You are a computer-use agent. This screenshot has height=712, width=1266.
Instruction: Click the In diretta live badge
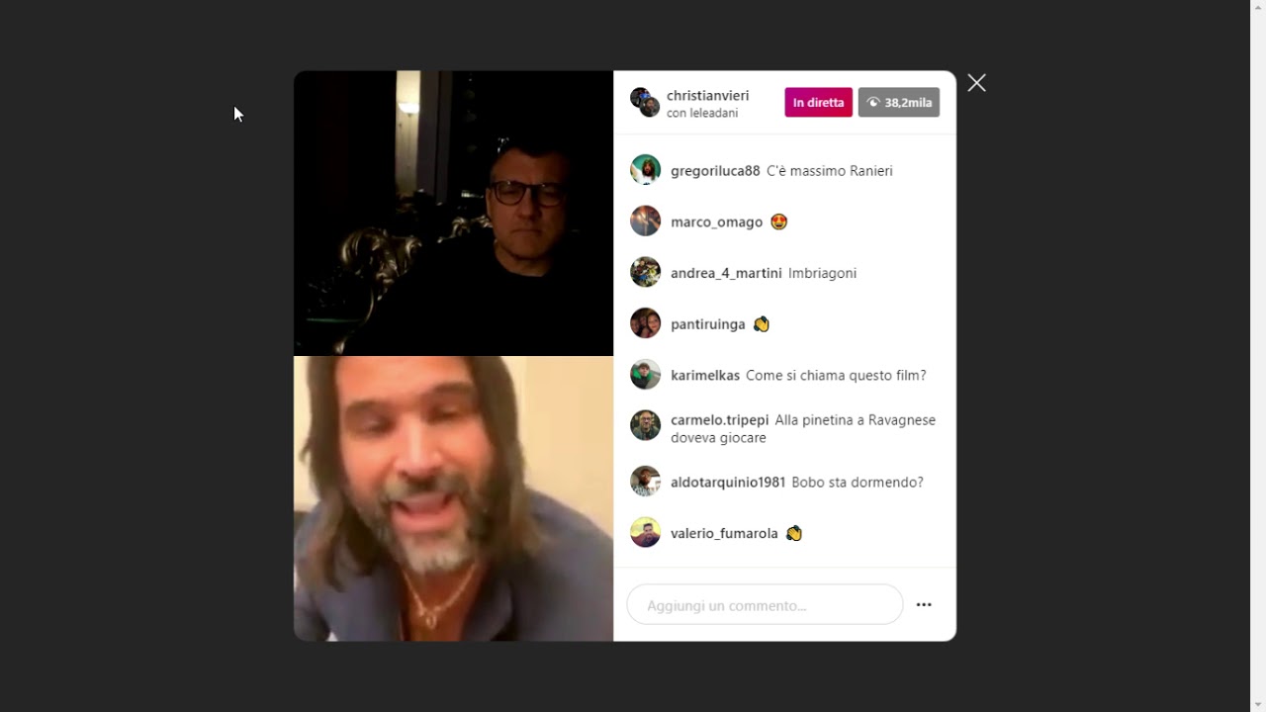point(818,102)
